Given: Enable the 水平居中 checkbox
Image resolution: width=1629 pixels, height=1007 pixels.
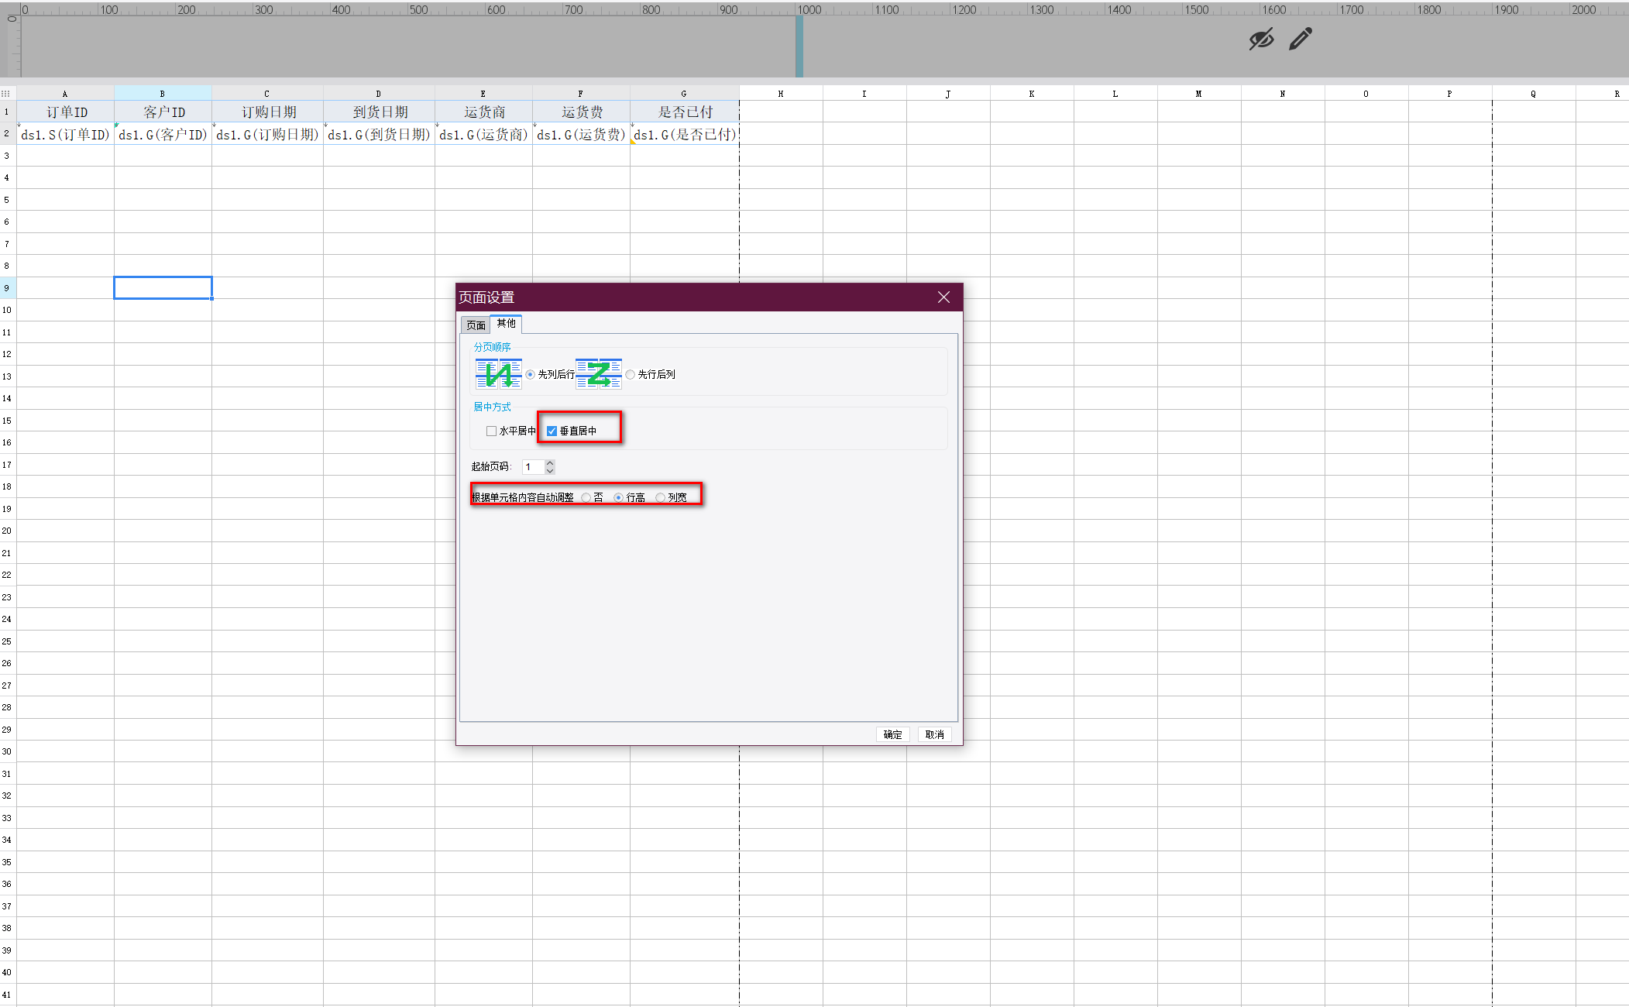Looking at the screenshot, I should coord(491,431).
